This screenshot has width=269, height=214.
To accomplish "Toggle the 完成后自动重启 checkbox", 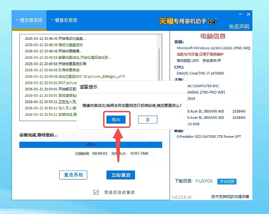I will click(x=96, y=192).
